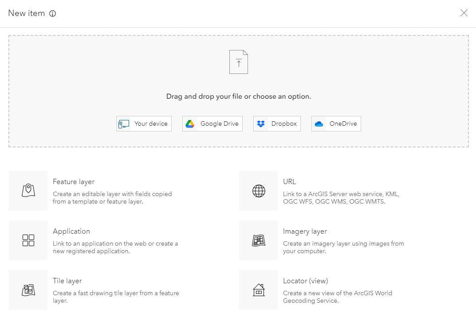Upload from Your device
This screenshot has width=476, height=324.
[x=144, y=124]
